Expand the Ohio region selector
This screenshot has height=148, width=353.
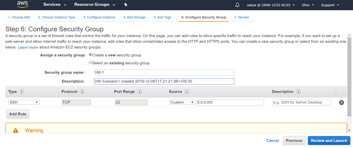pos(308,5)
